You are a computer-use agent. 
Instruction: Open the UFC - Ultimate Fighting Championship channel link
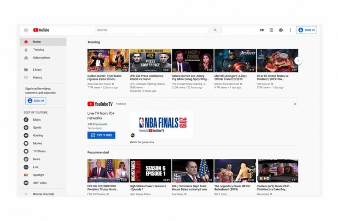(x=148, y=84)
